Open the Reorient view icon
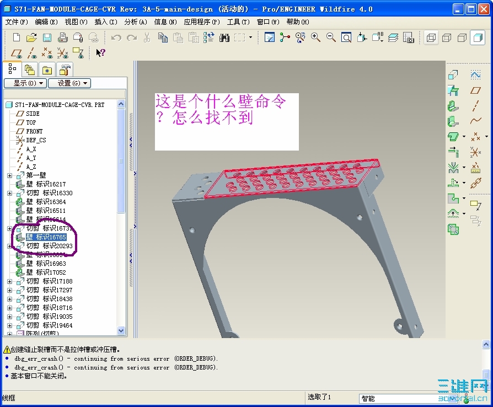The height and width of the screenshot is (407, 493). pos(362,38)
